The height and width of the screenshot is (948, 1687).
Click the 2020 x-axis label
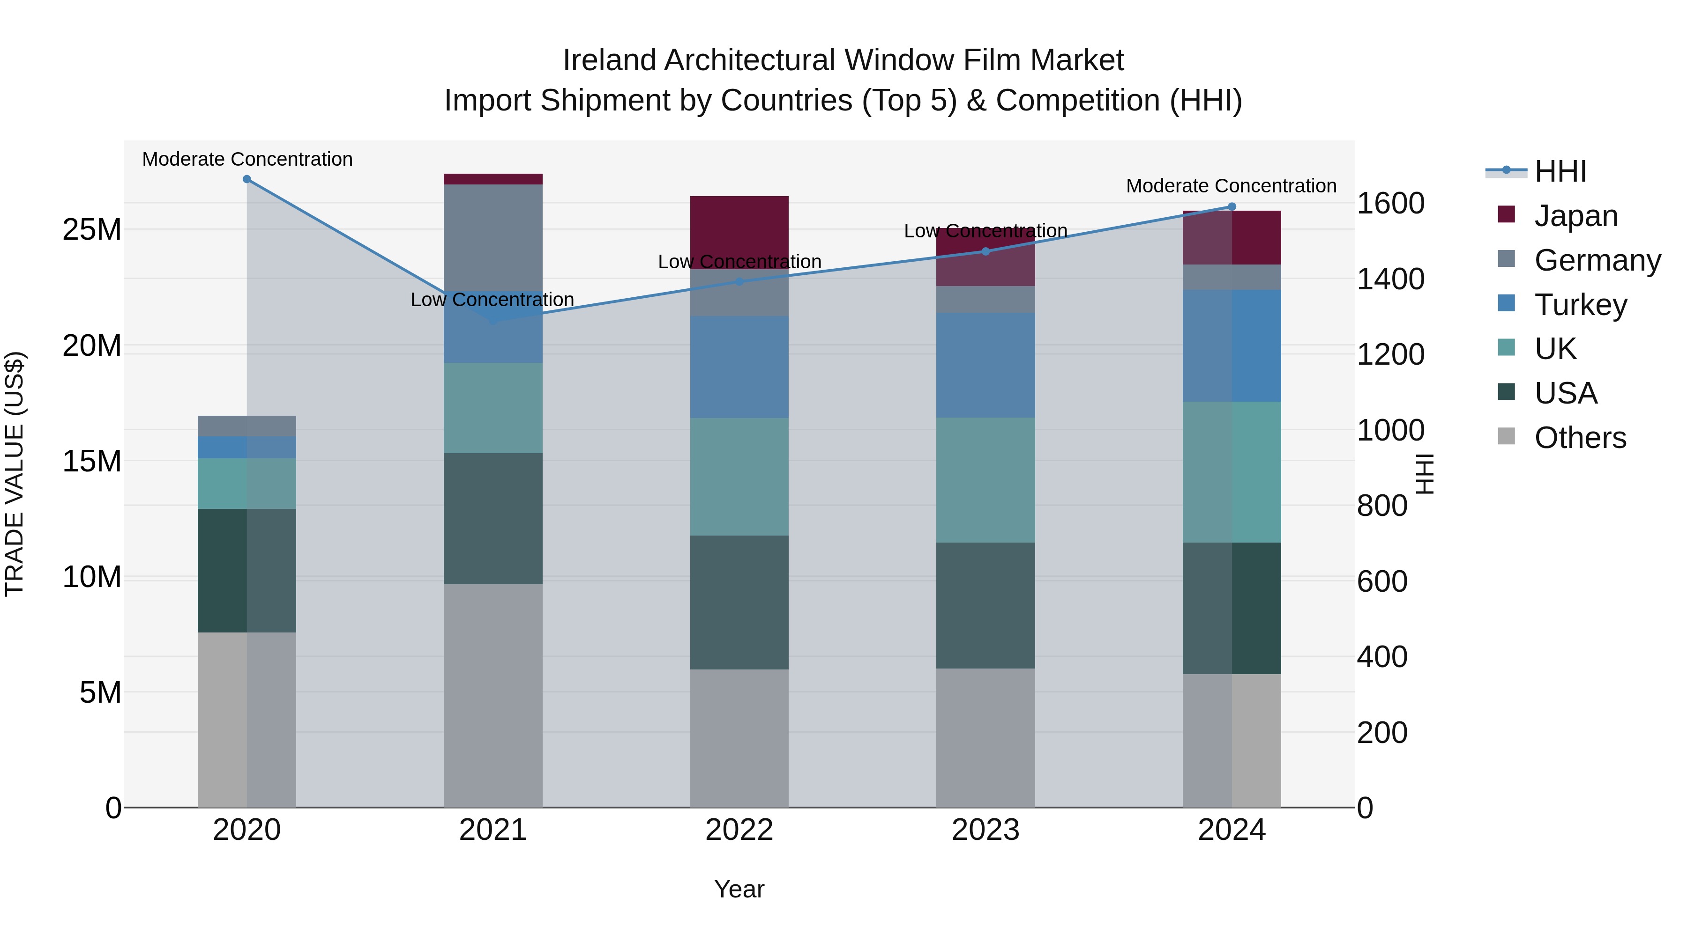[247, 830]
